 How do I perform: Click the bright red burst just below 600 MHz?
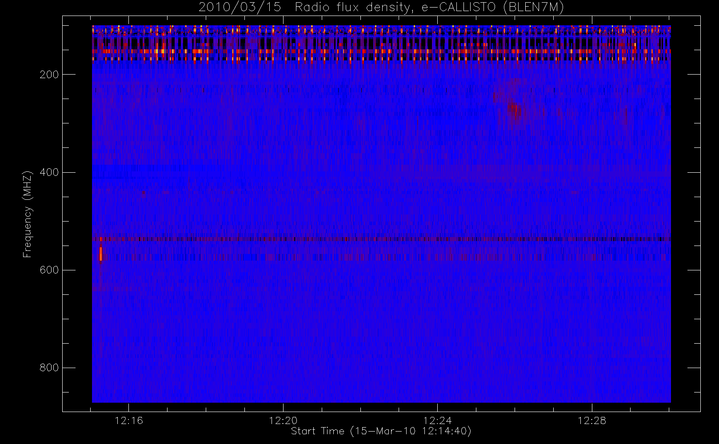[101, 254]
